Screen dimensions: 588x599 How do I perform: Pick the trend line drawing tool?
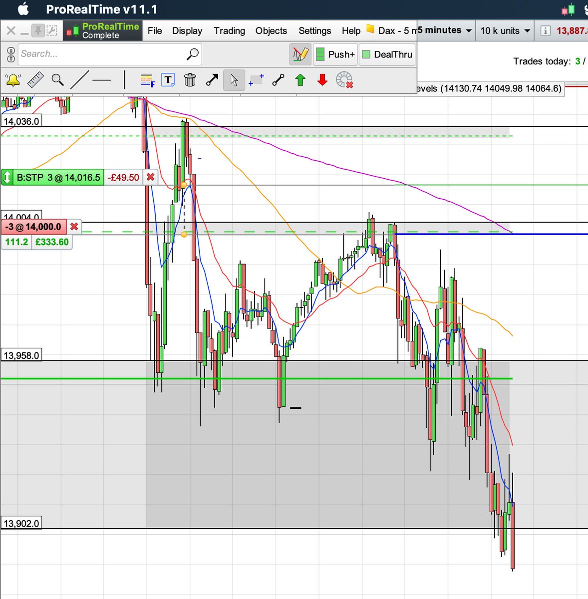tap(80, 80)
